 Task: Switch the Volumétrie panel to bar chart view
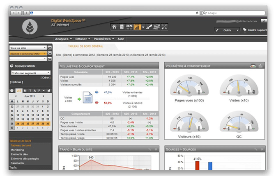(x=260, y=66)
